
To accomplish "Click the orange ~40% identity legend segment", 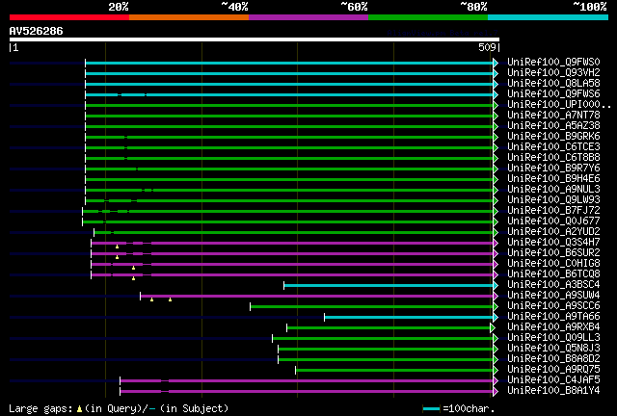I will point(189,17).
